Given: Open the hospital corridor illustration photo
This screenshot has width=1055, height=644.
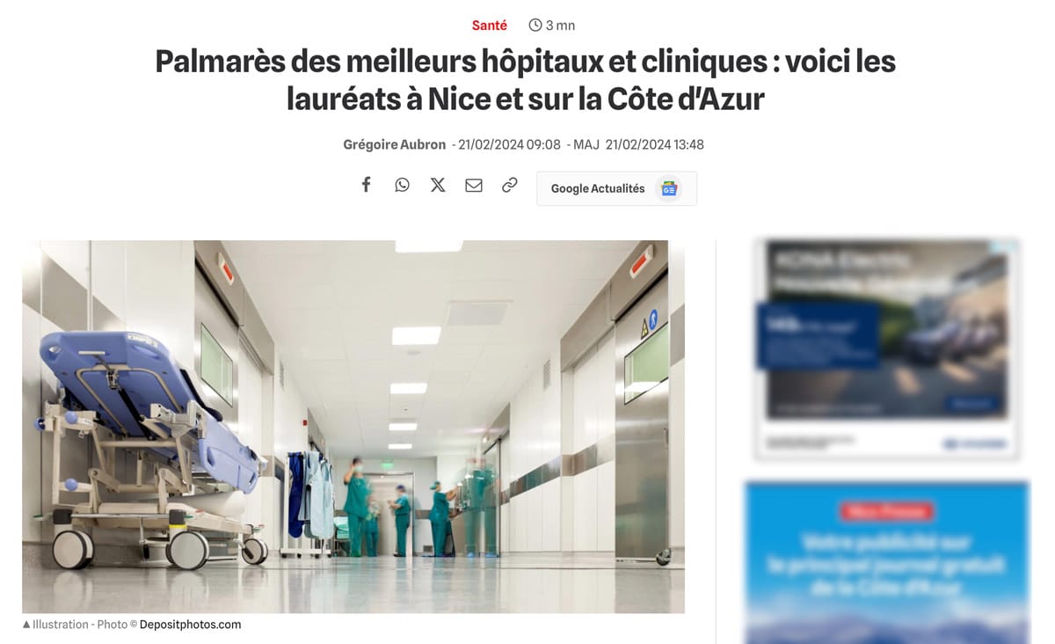Looking at the screenshot, I should [353, 427].
